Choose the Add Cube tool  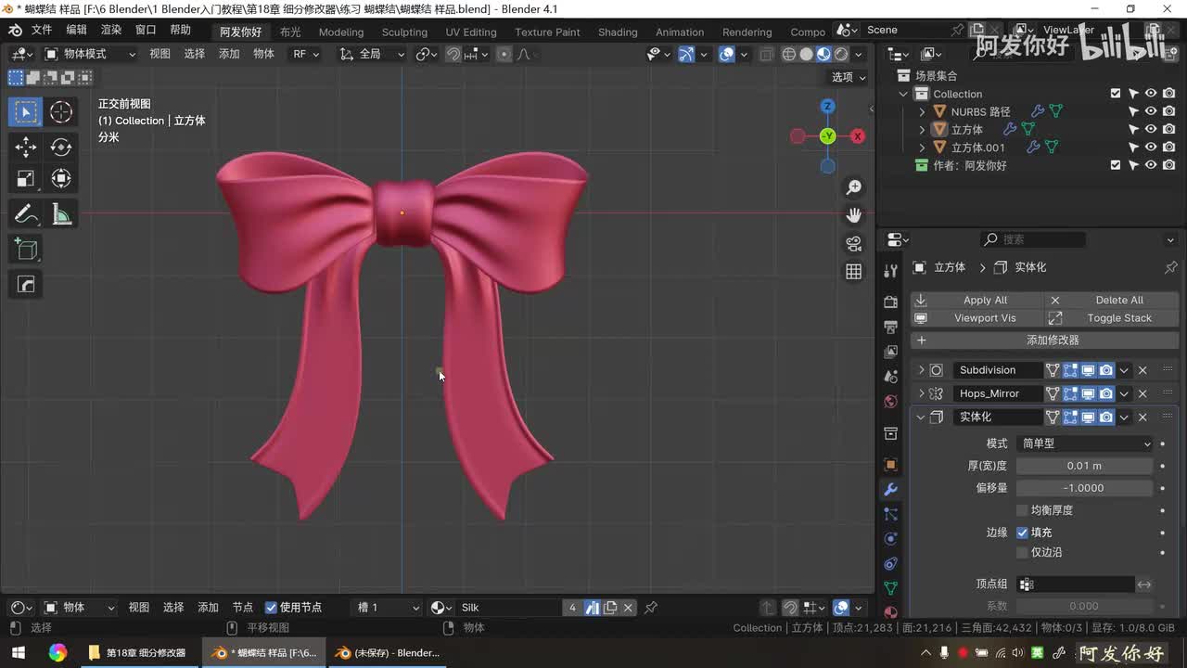26,250
